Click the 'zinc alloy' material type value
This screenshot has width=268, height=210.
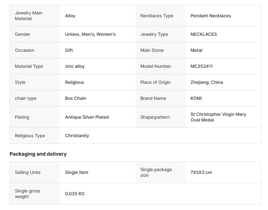tap(75, 66)
